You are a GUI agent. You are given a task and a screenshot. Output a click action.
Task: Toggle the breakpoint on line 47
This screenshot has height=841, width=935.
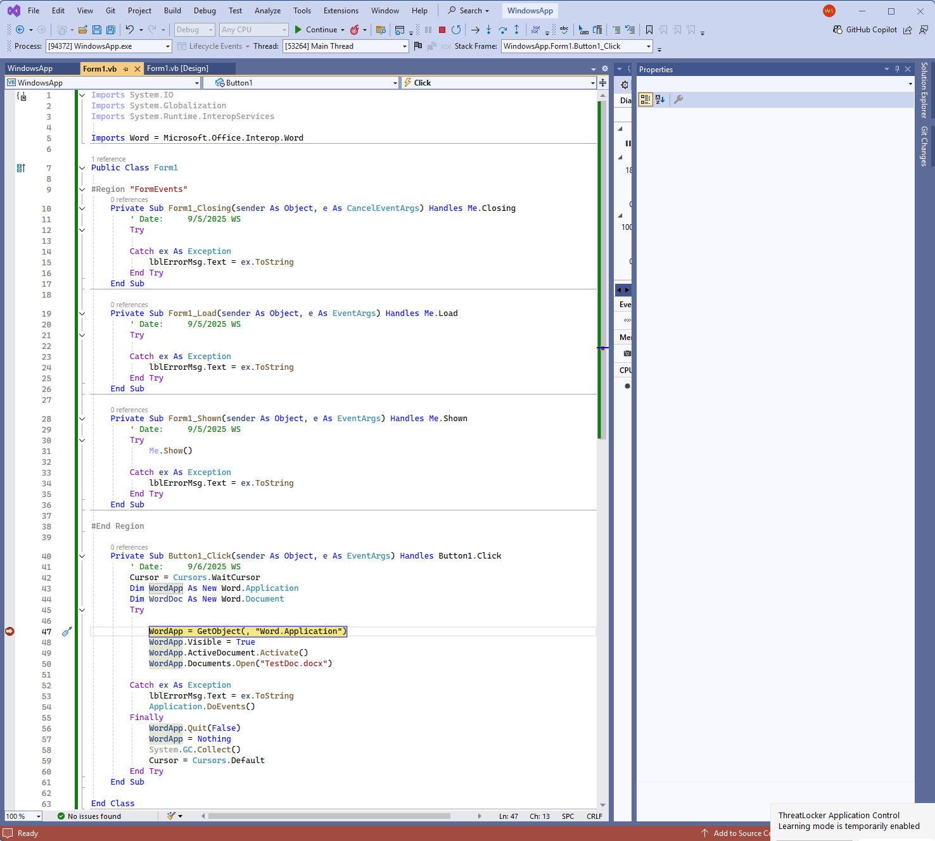click(10, 631)
